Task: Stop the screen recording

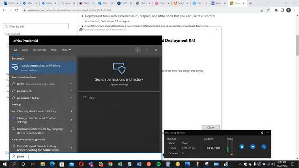Action: 253,147
